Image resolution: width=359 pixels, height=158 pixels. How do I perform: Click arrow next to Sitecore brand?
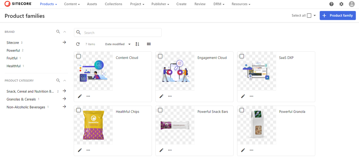[64, 42]
